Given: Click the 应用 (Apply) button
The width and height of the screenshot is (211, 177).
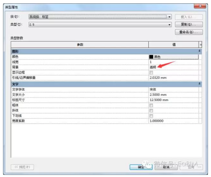Looking at the screenshot, I should (191, 167).
